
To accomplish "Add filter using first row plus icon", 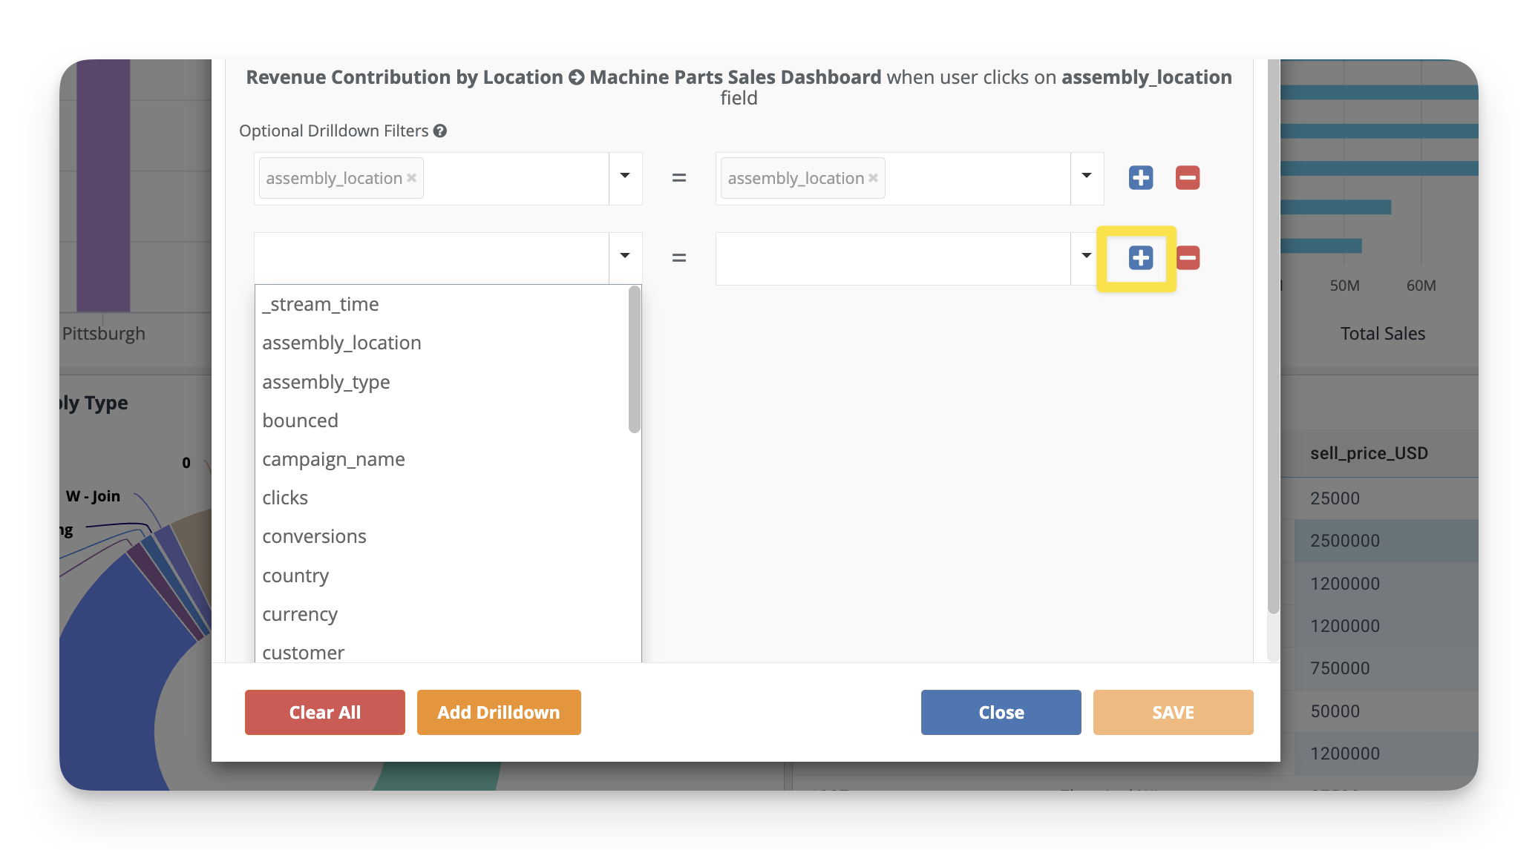I will coord(1140,178).
